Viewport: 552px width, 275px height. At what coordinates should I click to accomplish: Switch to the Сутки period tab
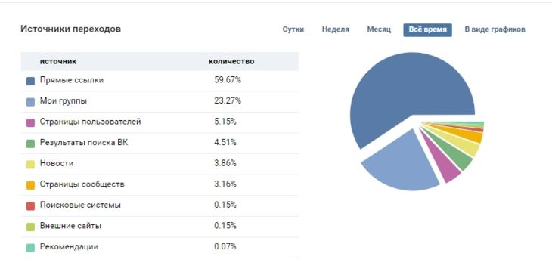293,29
